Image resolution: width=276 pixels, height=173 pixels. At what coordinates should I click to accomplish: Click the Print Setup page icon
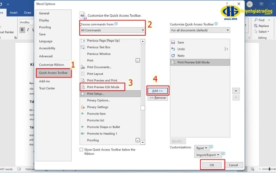pyautogui.click(x=83, y=94)
